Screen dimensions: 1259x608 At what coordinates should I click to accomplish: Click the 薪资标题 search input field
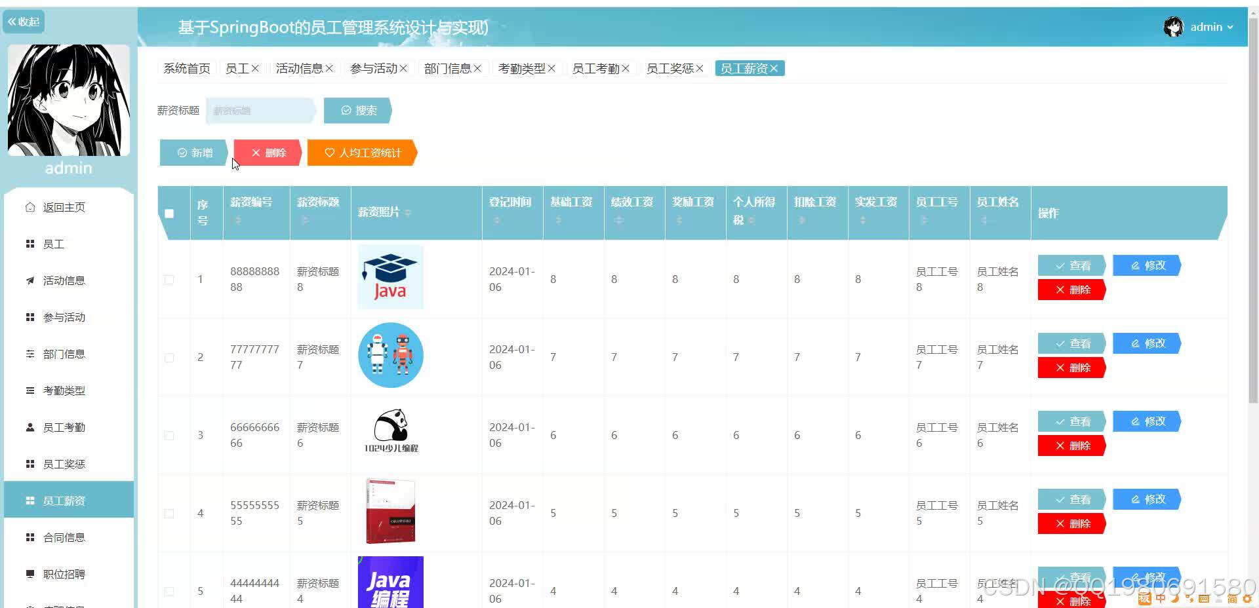[259, 110]
